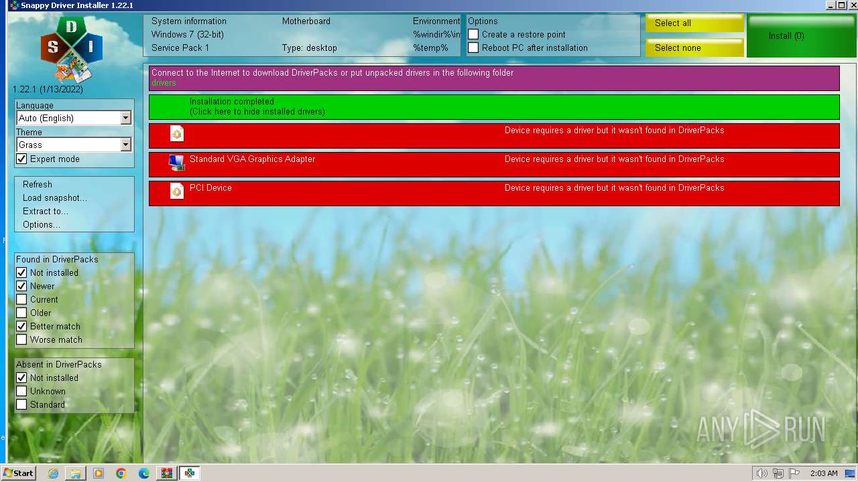Screen dimensions: 858x482
Task: Open the Theme dropdown arrow
Action: [125, 145]
